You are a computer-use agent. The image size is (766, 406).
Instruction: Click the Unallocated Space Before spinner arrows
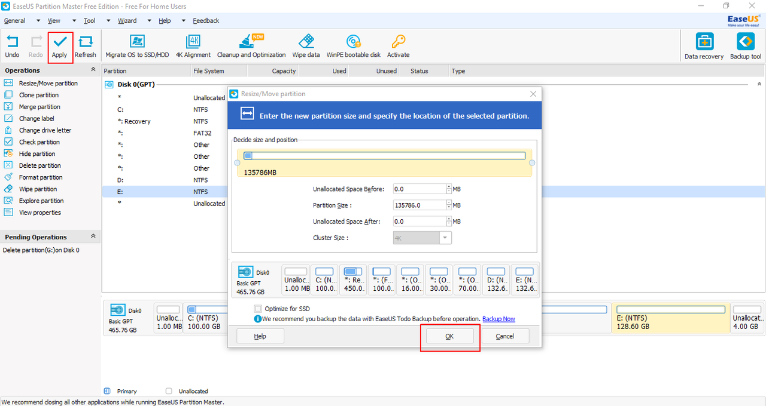tap(449, 189)
